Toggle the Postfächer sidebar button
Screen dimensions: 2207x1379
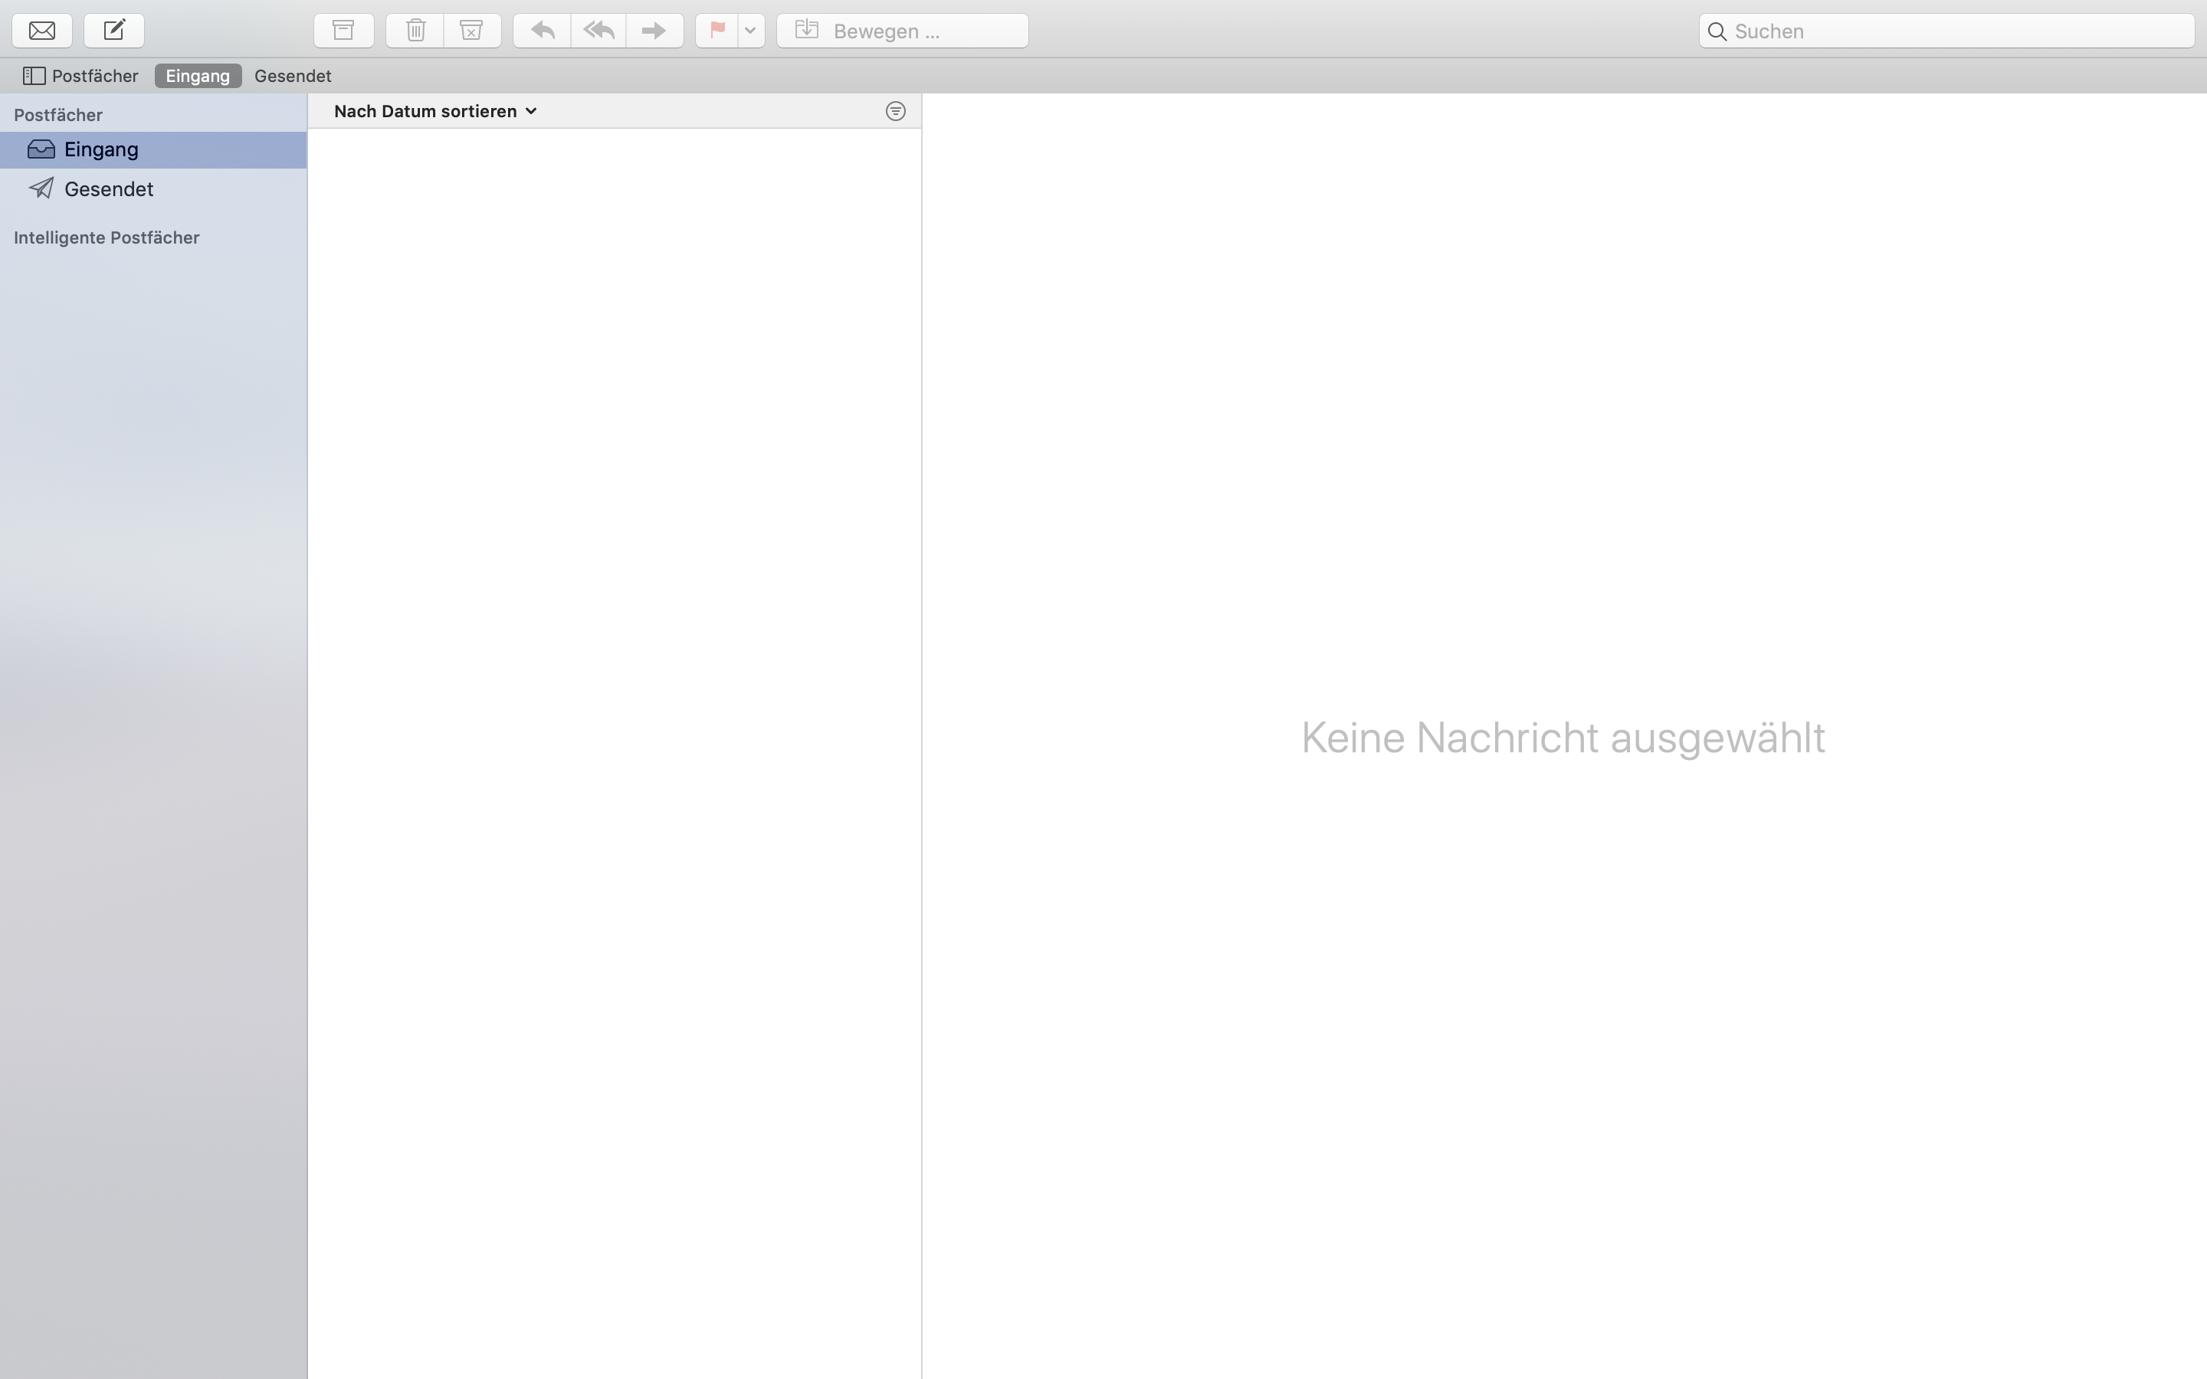pyautogui.click(x=81, y=76)
